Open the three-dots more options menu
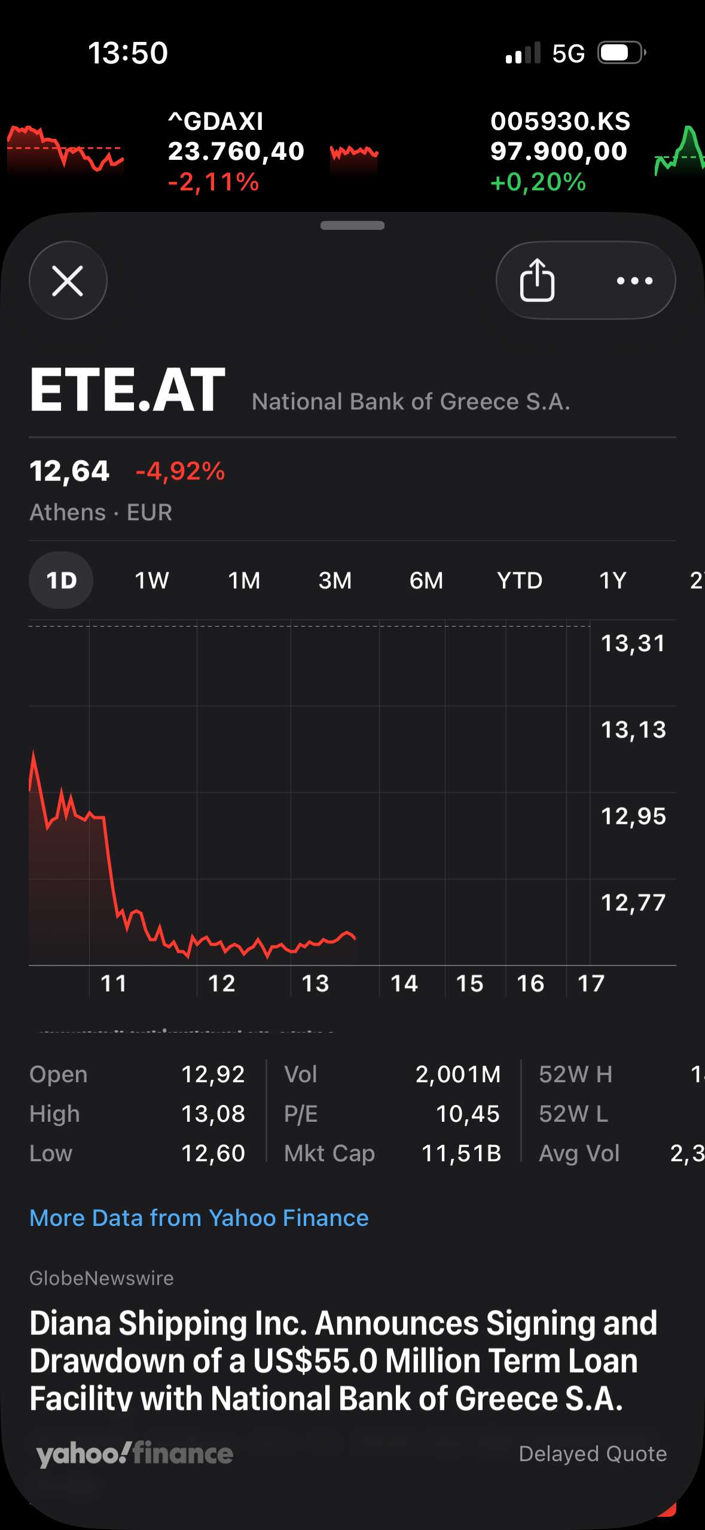Image resolution: width=705 pixels, height=1530 pixels. click(634, 281)
